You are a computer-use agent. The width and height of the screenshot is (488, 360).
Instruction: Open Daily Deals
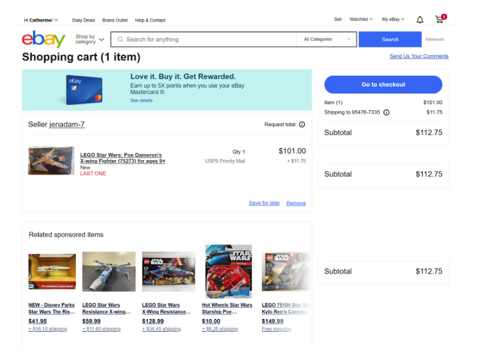click(84, 20)
